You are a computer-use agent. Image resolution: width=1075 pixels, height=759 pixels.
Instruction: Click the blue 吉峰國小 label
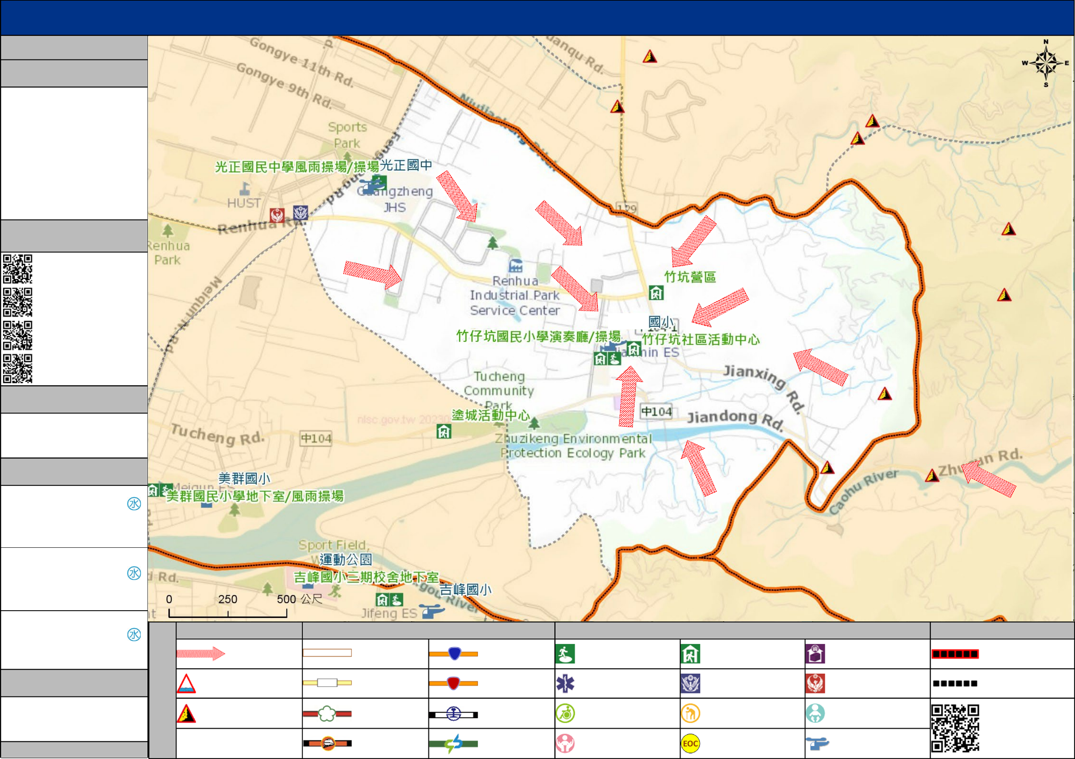pos(465,589)
